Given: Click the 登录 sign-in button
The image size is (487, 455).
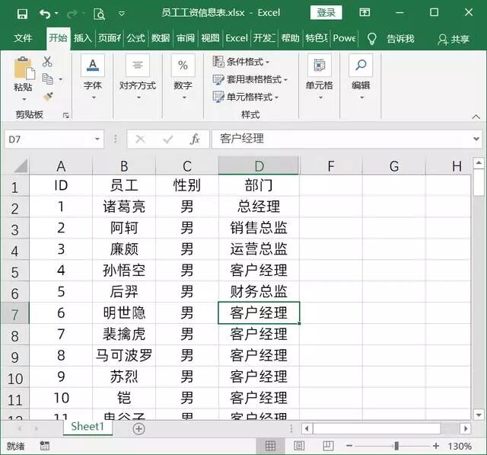Looking at the screenshot, I should coord(326,13).
